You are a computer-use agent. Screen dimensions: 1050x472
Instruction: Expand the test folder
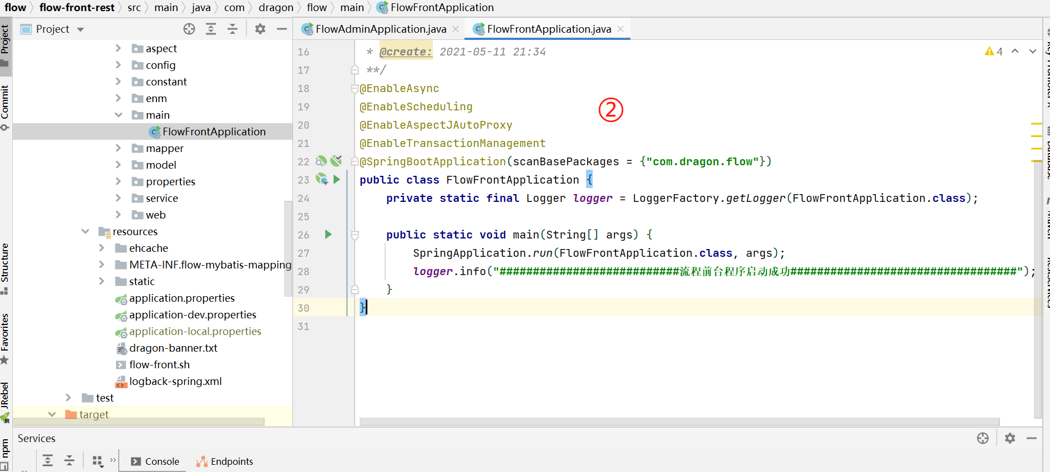tap(68, 398)
